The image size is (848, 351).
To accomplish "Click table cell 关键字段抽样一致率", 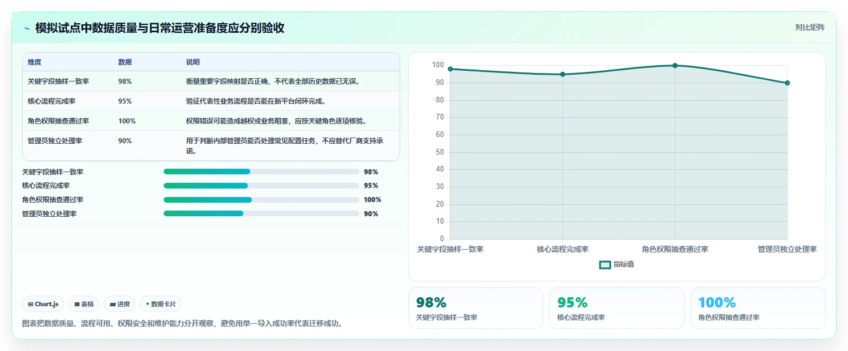I will tap(58, 82).
